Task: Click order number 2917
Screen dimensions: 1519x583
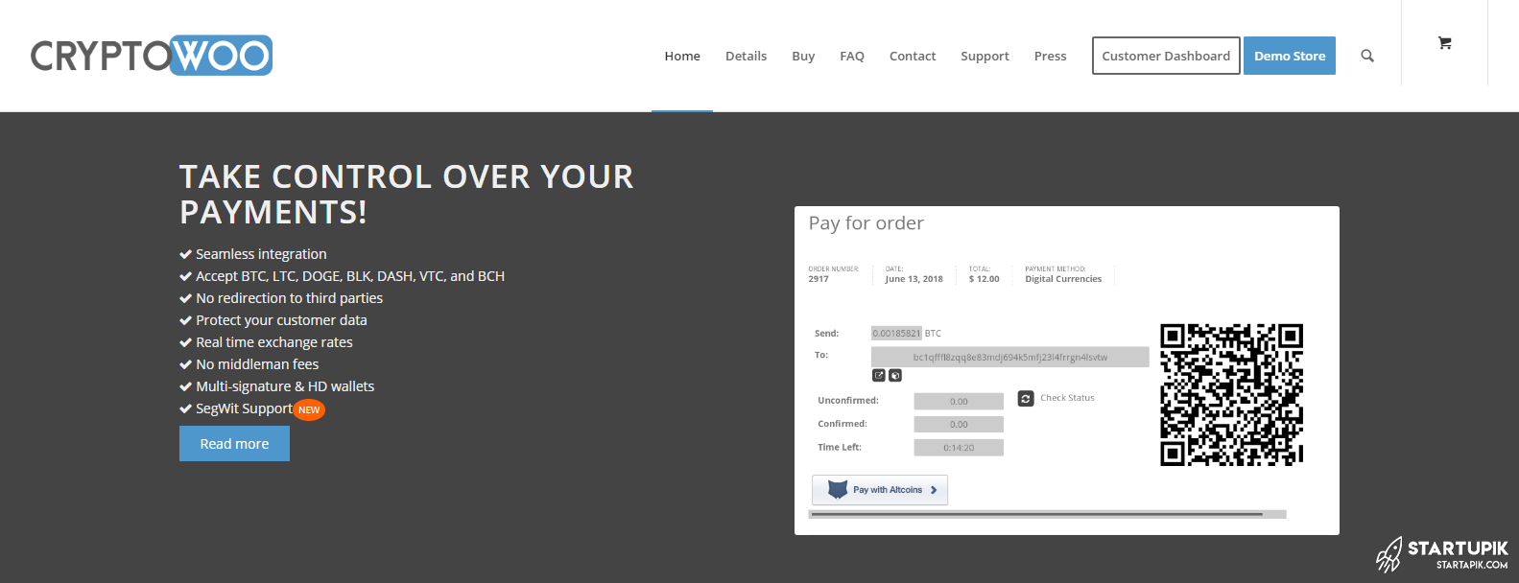Action: pos(819,279)
